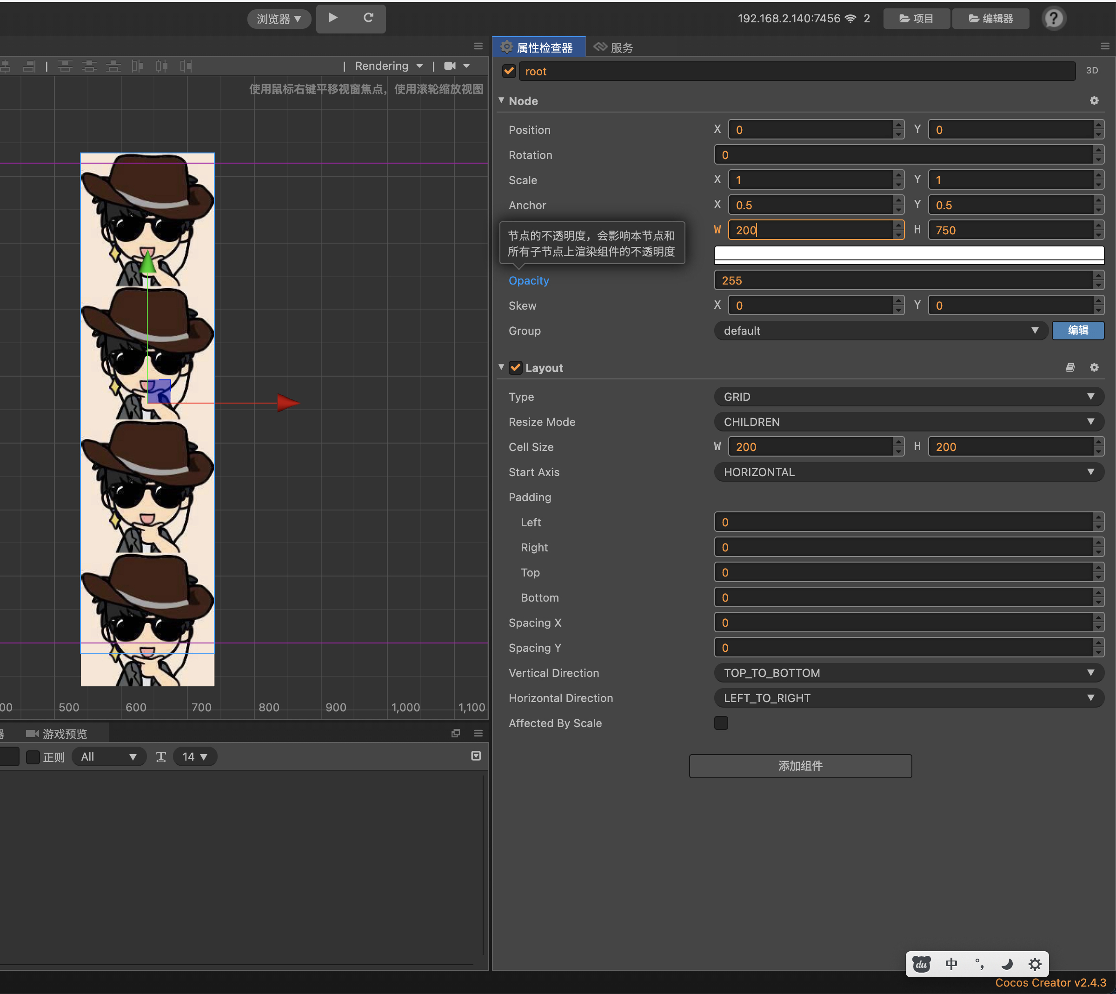Disable the Layout component checkbox

[x=515, y=368]
